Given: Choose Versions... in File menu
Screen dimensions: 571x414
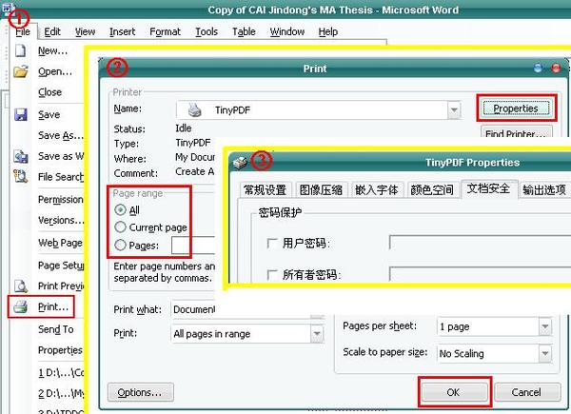Looking at the screenshot, I should tap(61, 220).
